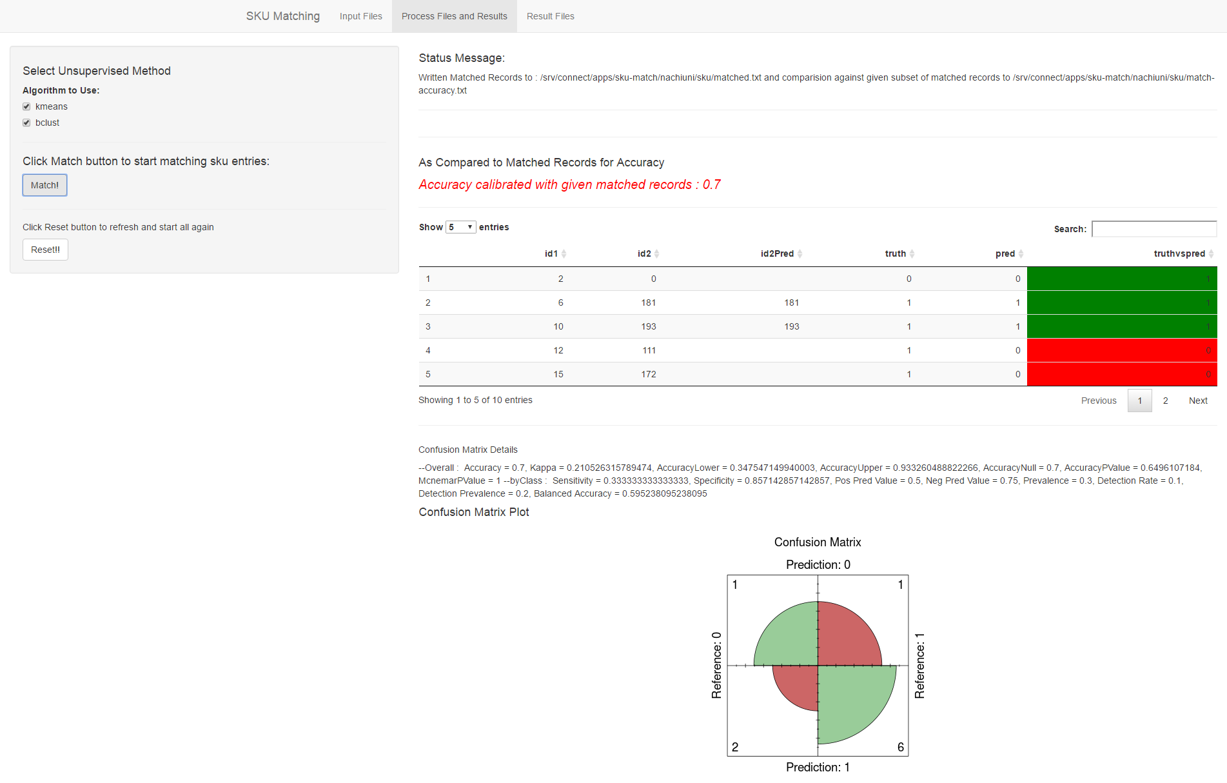The image size is (1227, 783).
Task: Click id2 value 181 in row 2
Action: pos(649,302)
